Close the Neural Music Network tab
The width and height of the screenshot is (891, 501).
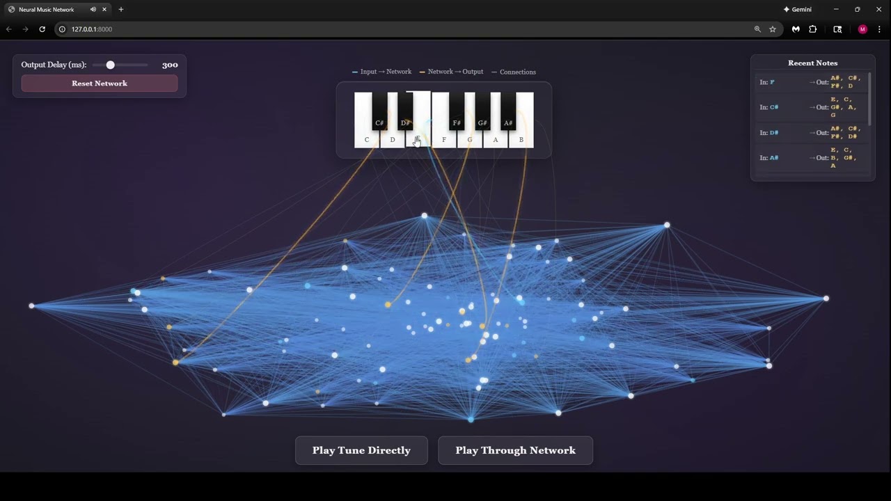104,10
